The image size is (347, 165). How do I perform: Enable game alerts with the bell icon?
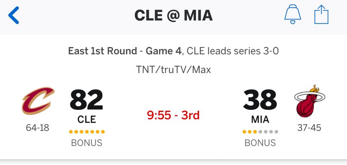point(293,14)
